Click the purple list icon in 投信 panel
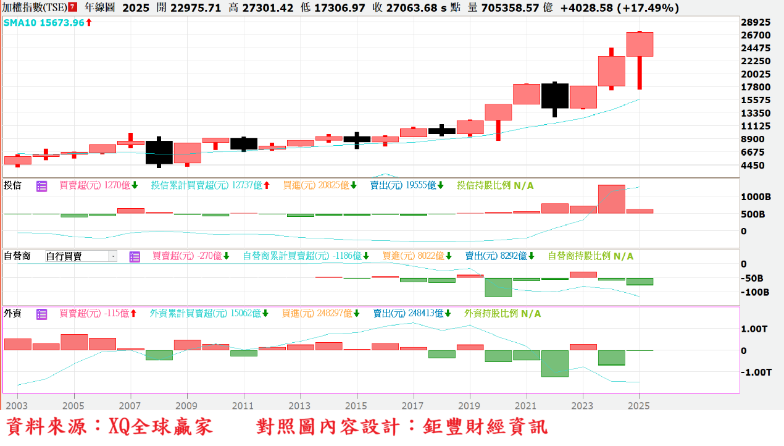Screen dimensions: 784x446 point(42,185)
